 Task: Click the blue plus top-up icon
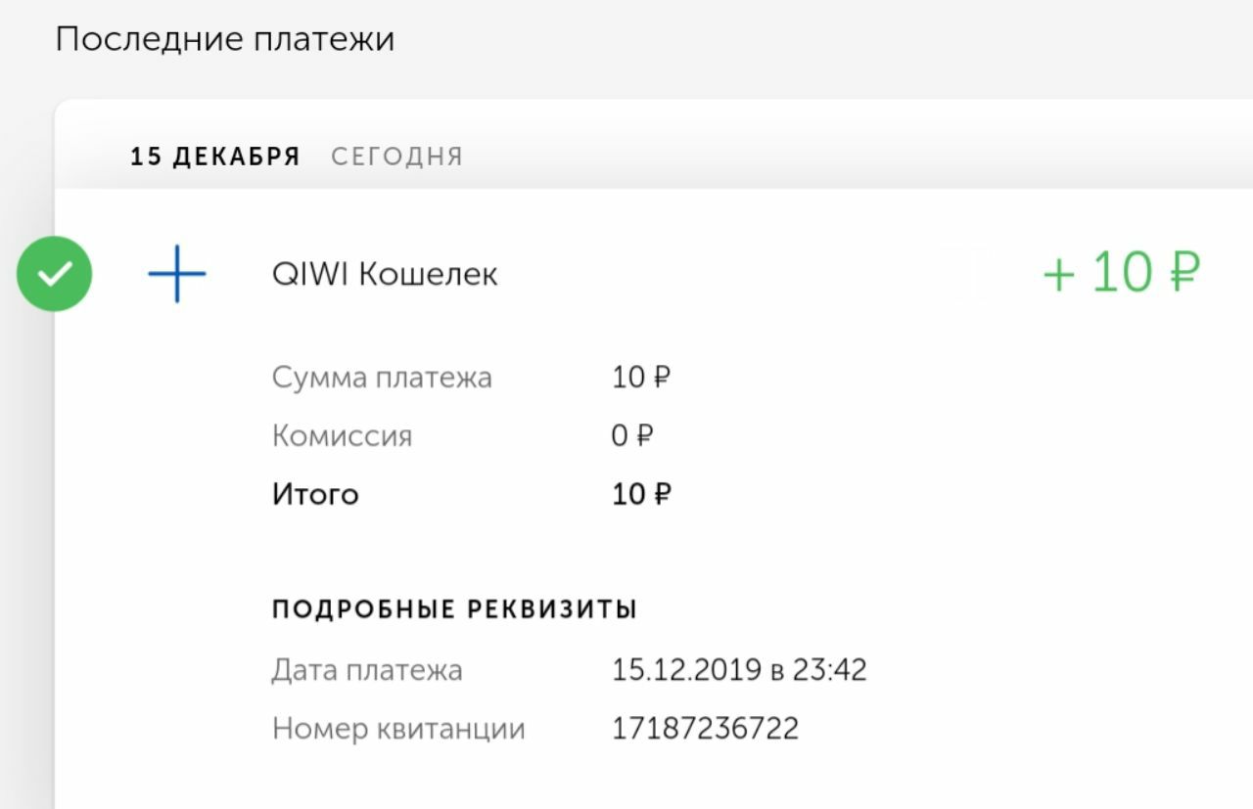[x=177, y=274]
